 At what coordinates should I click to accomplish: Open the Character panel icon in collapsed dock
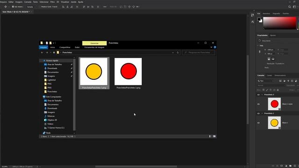pos(252,22)
